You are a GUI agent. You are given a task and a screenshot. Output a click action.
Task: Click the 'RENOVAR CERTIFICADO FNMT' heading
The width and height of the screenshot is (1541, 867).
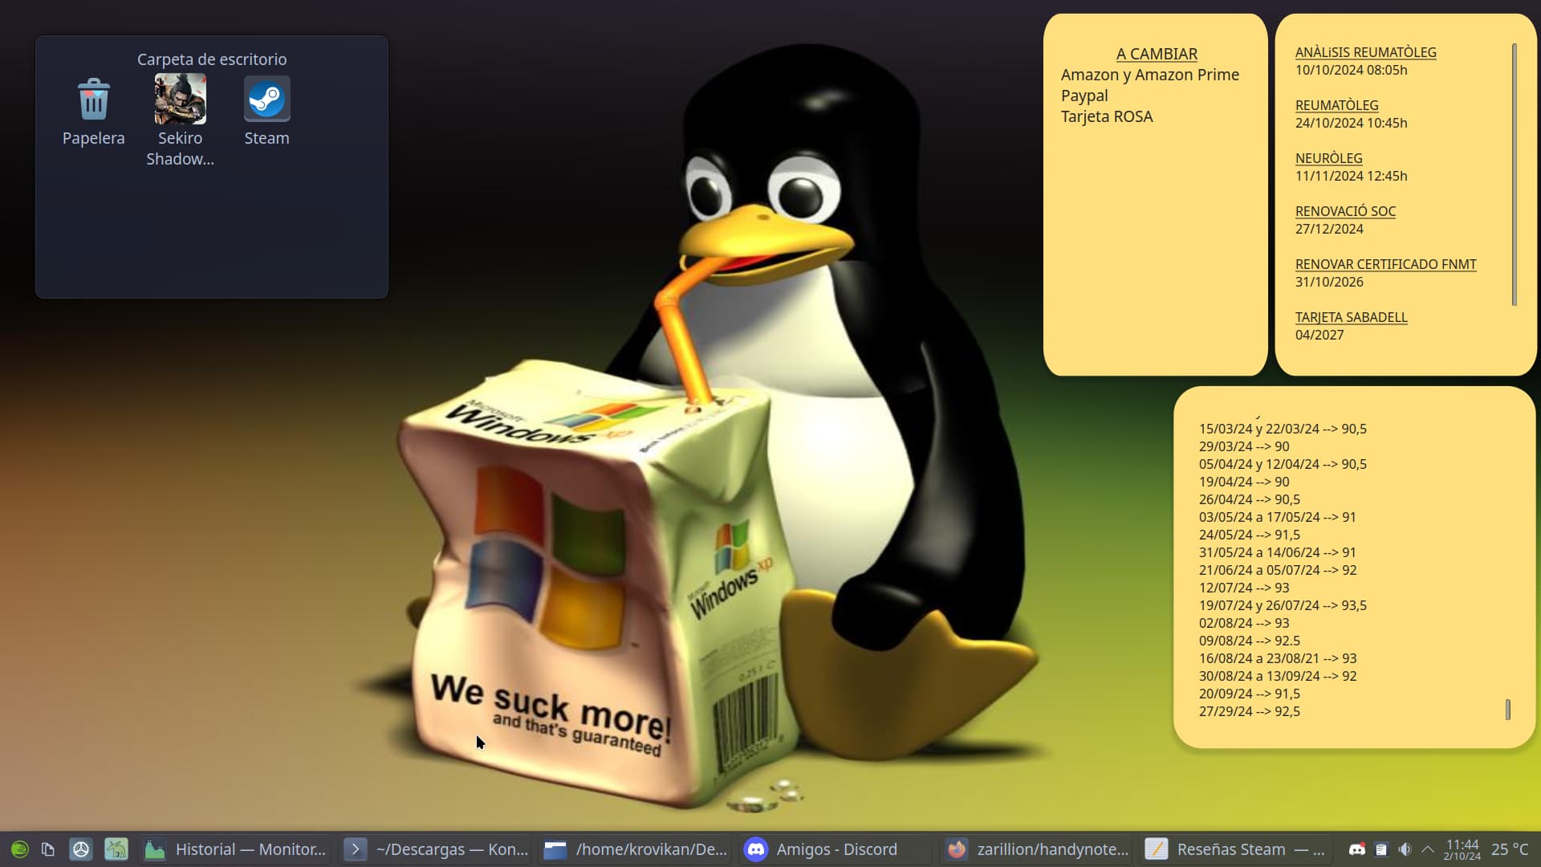[1386, 264]
